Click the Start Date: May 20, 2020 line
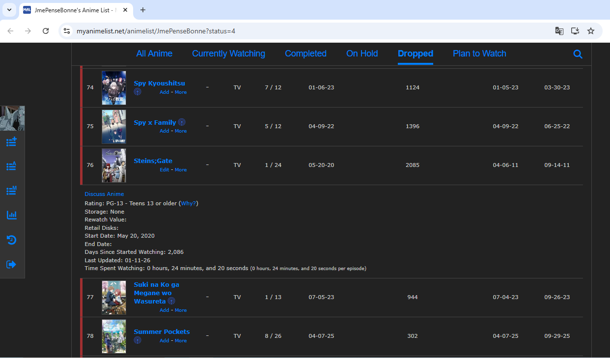 (119, 236)
